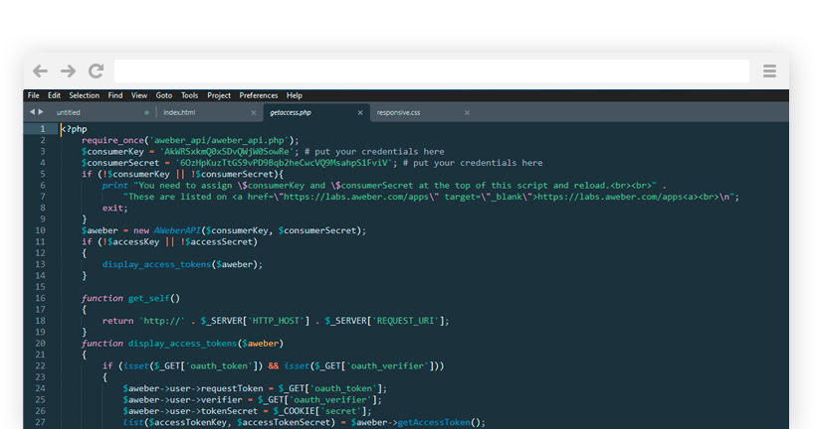The width and height of the screenshot is (817, 429).
Task: Click the browser back arrow
Action: 40,71
